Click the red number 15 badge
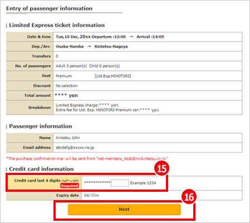 161,168
